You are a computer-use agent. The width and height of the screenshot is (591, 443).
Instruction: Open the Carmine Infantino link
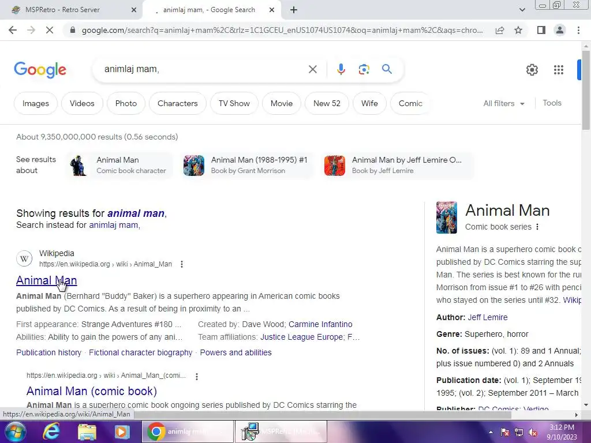[320, 324]
